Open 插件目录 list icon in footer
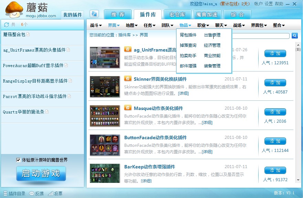 6,194
